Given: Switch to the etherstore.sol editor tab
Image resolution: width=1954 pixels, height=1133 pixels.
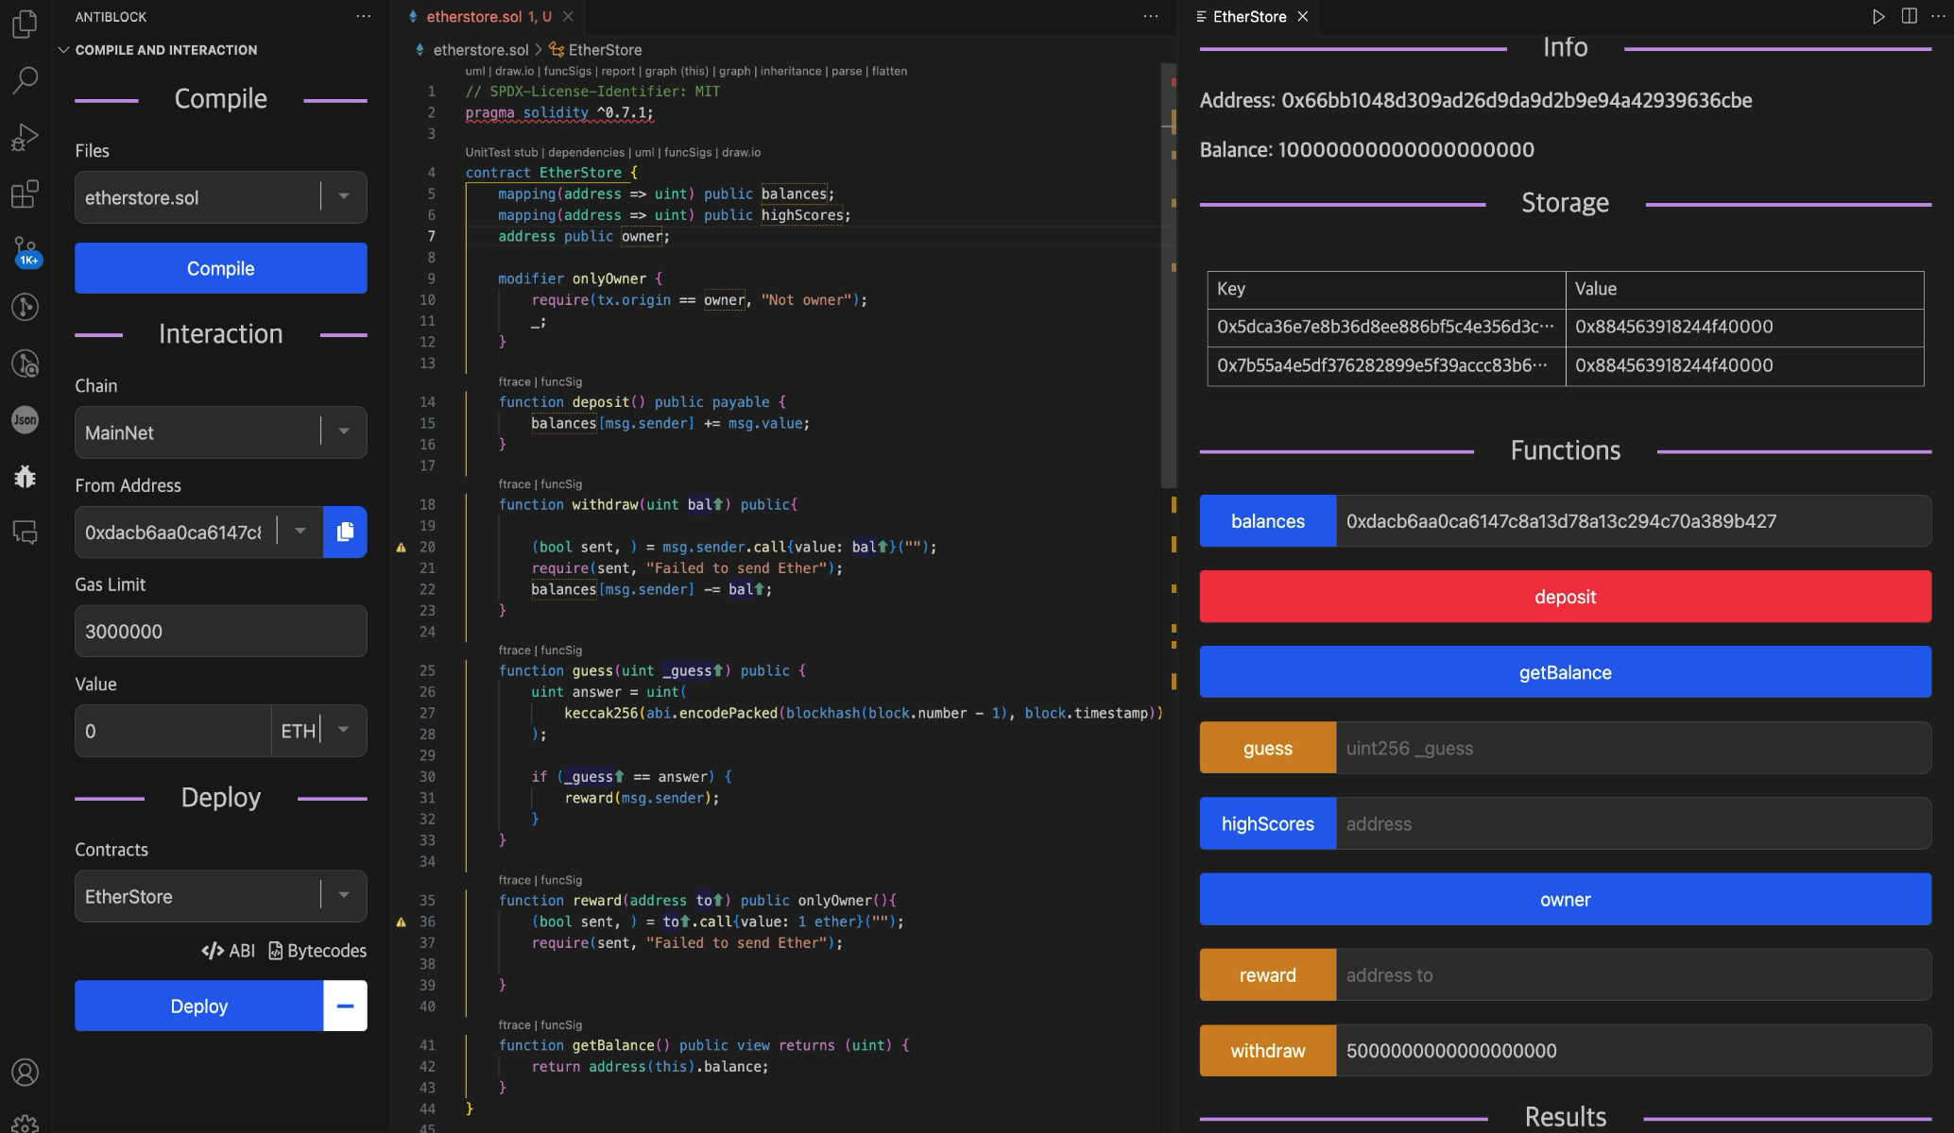Looking at the screenshot, I should point(474,16).
